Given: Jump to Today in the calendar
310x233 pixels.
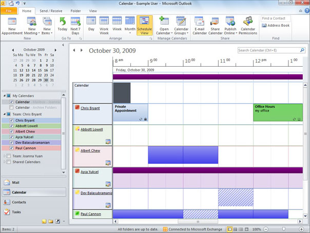Looking at the screenshot, I should pos(63,24).
